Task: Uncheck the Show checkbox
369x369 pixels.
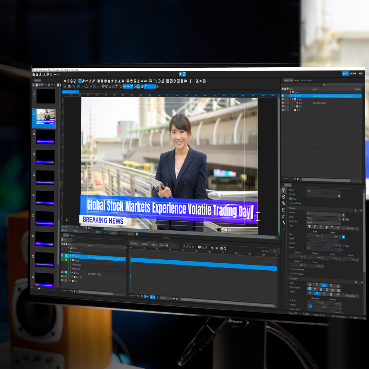Action: click(x=290, y=199)
